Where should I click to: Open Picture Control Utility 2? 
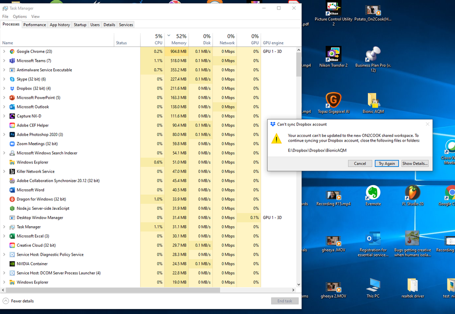point(334,10)
